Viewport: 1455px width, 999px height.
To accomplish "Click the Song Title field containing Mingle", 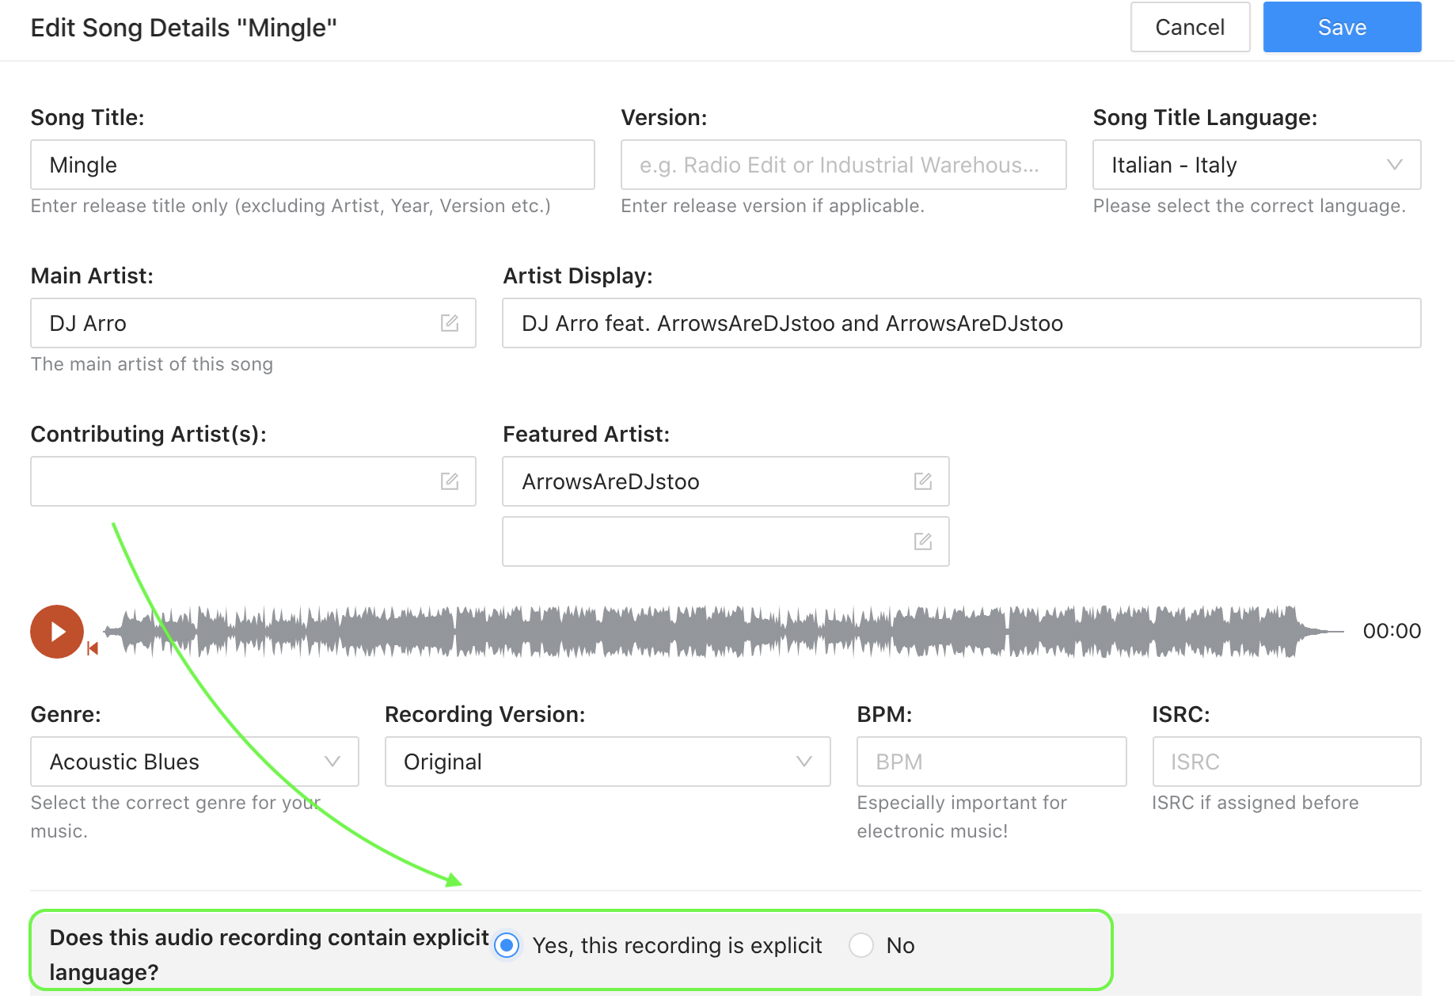I will click(x=313, y=165).
